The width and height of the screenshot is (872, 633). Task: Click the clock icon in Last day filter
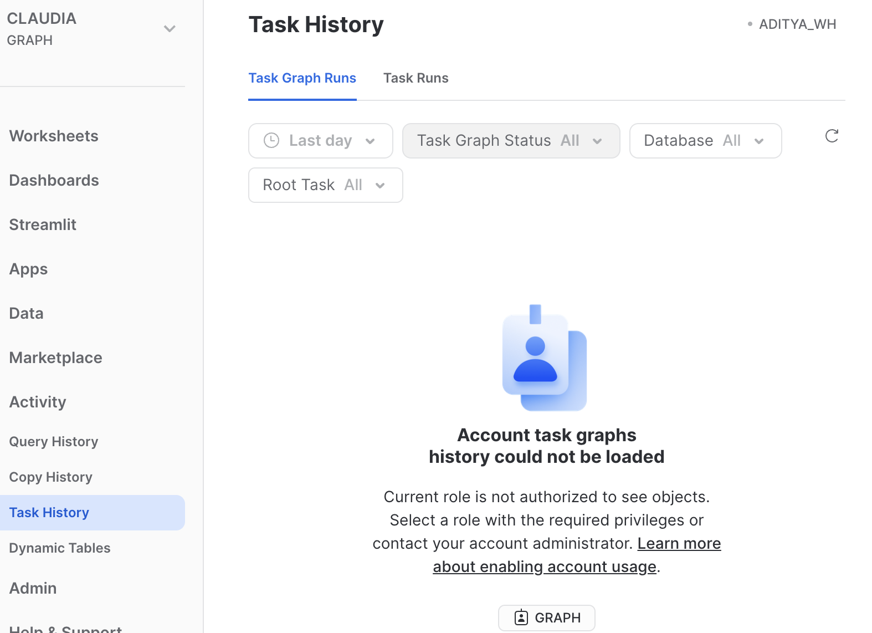tap(271, 141)
